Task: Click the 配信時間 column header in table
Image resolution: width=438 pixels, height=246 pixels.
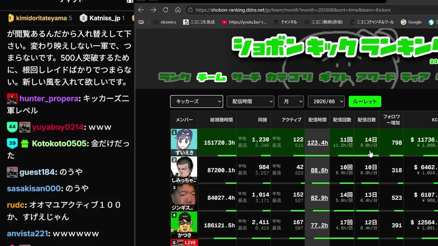Action: point(317,120)
